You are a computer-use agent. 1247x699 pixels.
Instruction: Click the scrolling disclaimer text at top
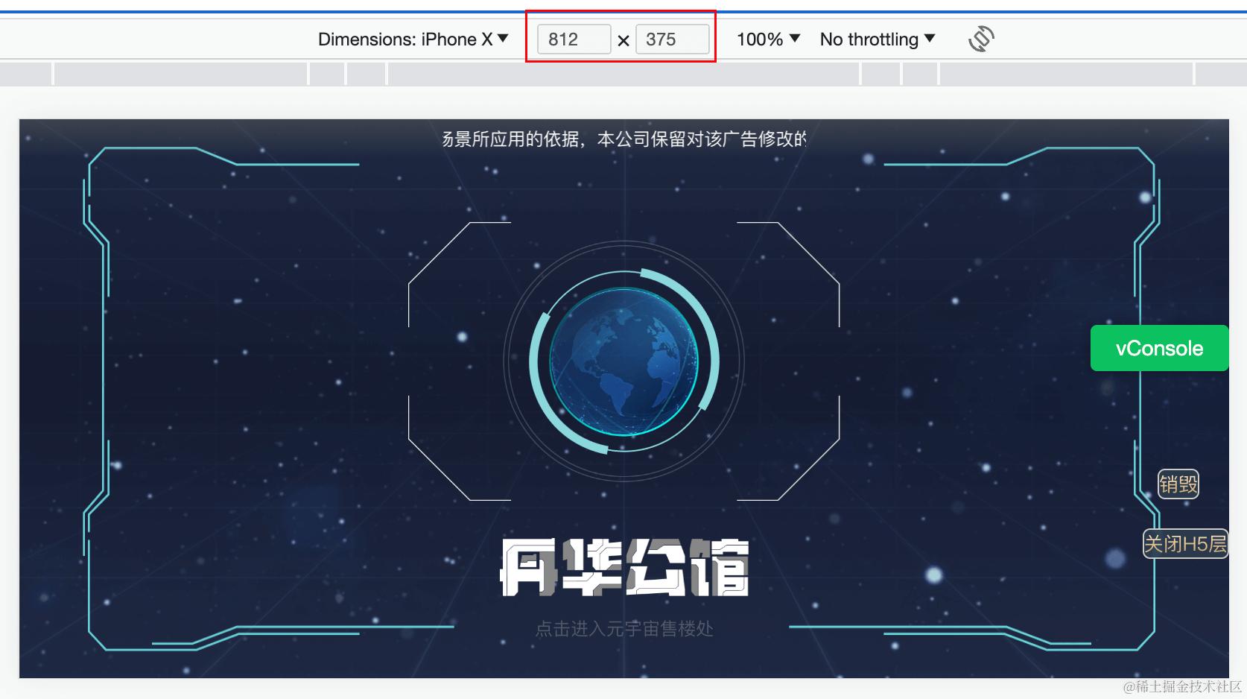coord(624,139)
